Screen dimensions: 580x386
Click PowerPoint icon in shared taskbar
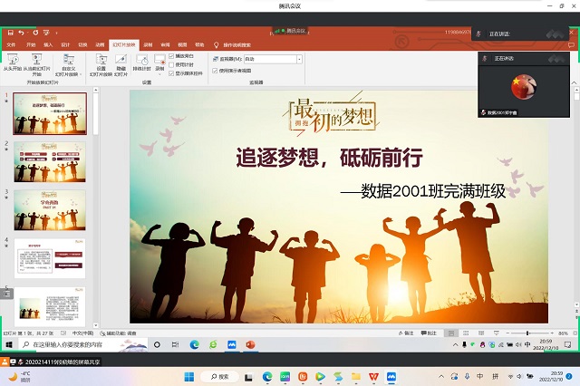(250, 344)
